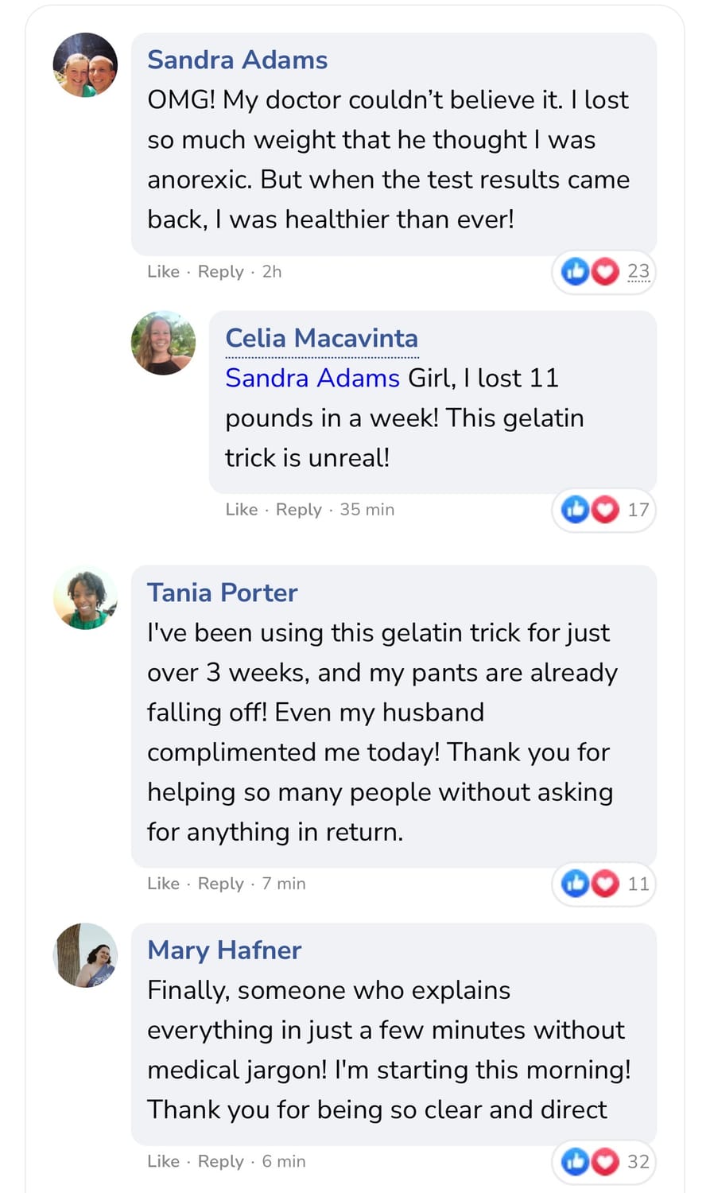The height and width of the screenshot is (1193, 710).
Task: Click the thumbs-up reaction on Mary Hafner's comment
Action: [x=575, y=1161]
